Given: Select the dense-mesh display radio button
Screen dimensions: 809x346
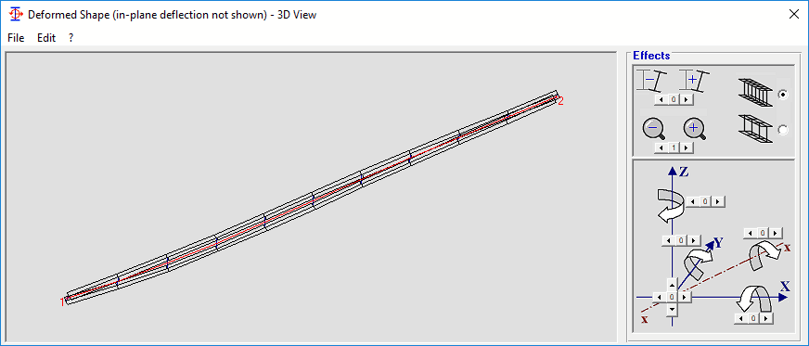Looking at the screenshot, I should click(x=783, y=95).
